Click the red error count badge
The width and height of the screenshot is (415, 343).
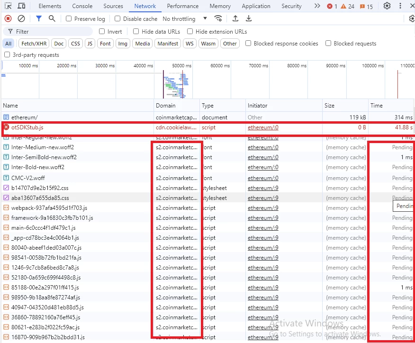point(332,6)
